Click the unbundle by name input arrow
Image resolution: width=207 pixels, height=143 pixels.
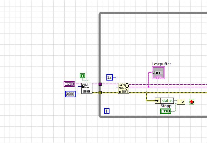pyautogui.click(x=158, y=101)
